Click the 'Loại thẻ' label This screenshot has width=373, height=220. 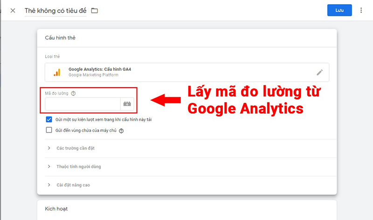[x=52, y=56]
